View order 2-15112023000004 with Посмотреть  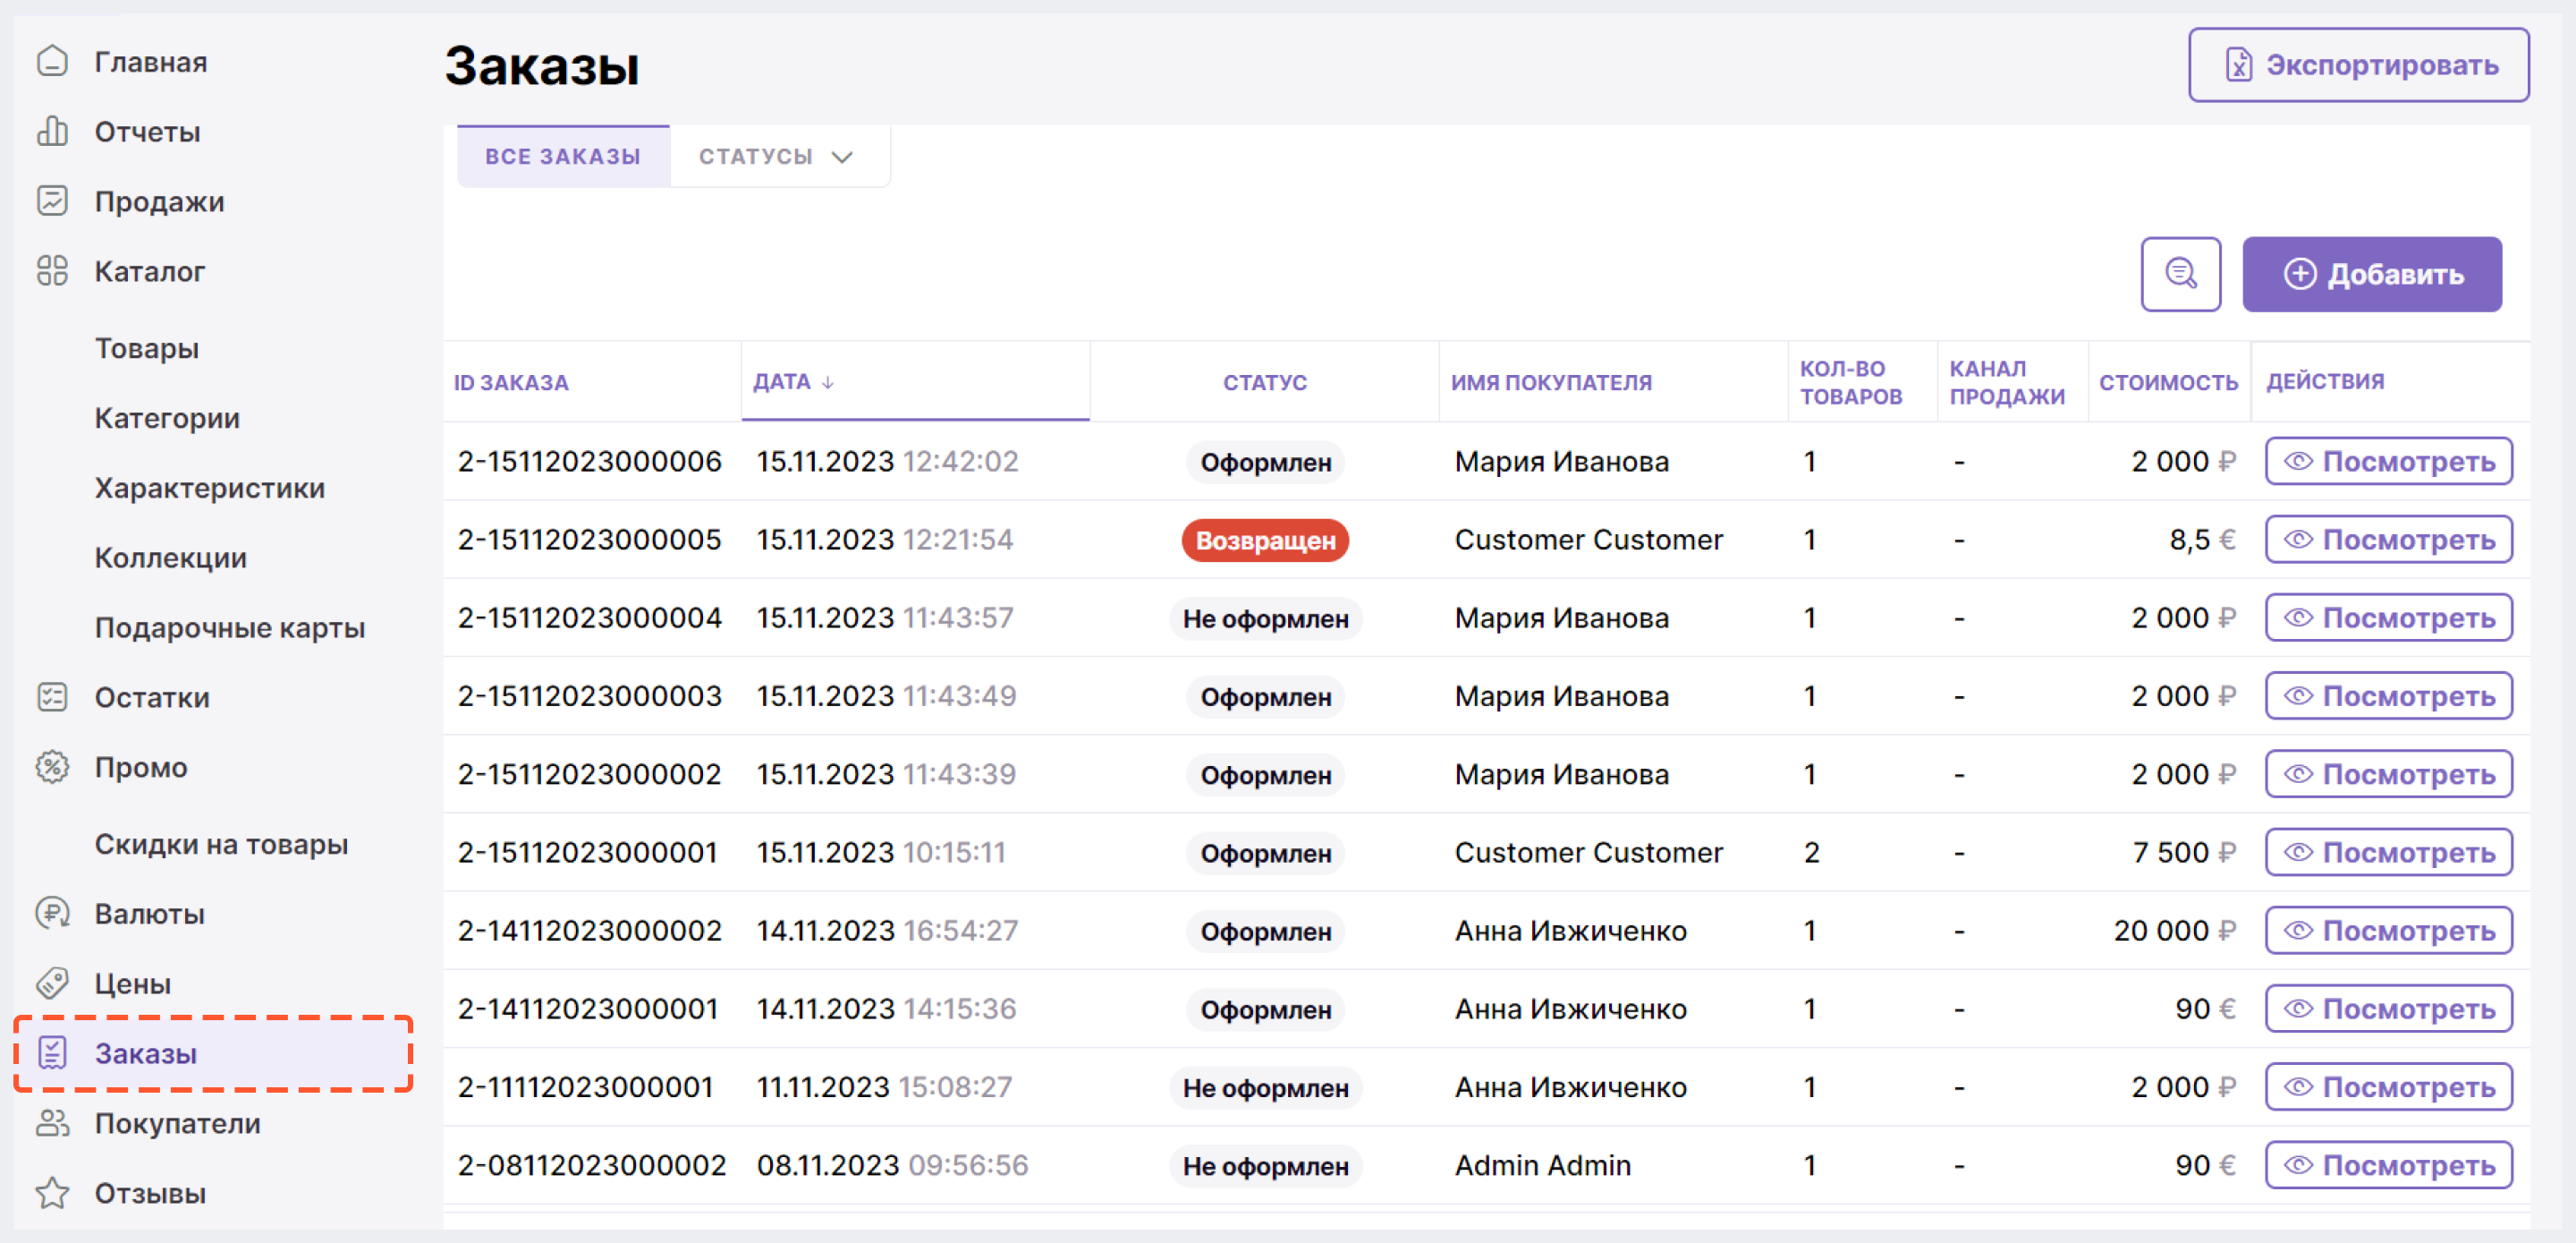click(x=2388, y=617)
